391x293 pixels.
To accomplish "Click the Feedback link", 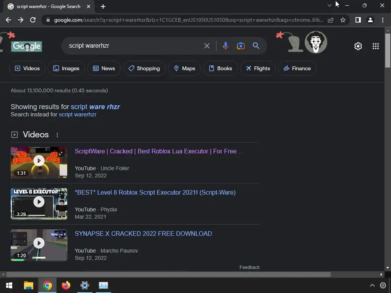I will (x=250, y=267).
